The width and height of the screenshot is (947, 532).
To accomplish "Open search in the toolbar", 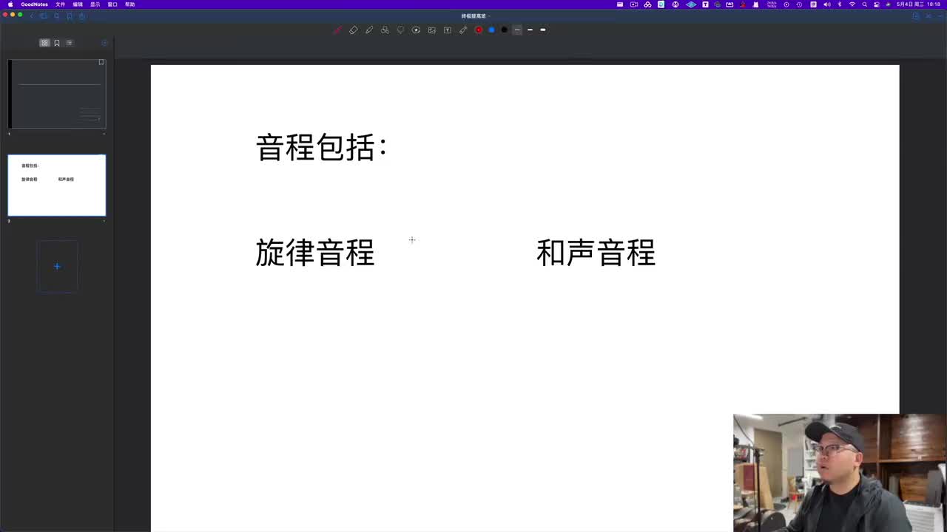I will point(56,16).
